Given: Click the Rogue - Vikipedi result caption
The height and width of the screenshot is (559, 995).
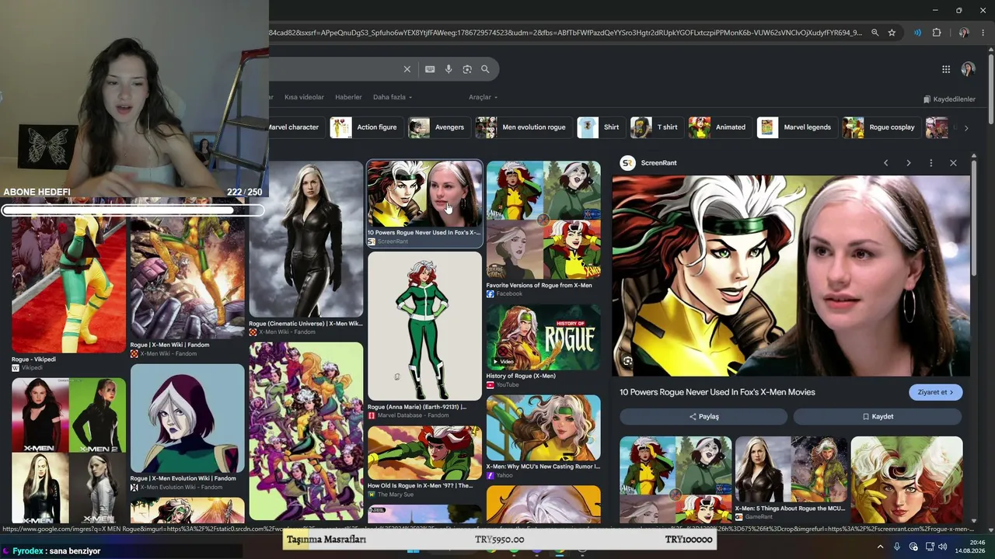Looking at the screenshot, I should point(33,359).
